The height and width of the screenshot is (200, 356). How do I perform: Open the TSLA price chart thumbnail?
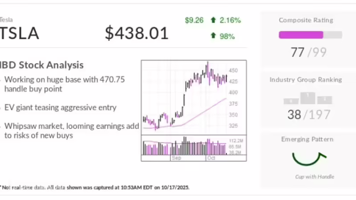click(x=194, y=111)
